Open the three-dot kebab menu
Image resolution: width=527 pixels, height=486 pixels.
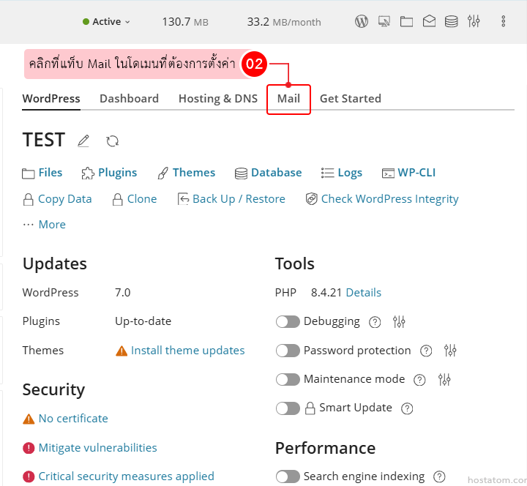[x=503, y=21]
